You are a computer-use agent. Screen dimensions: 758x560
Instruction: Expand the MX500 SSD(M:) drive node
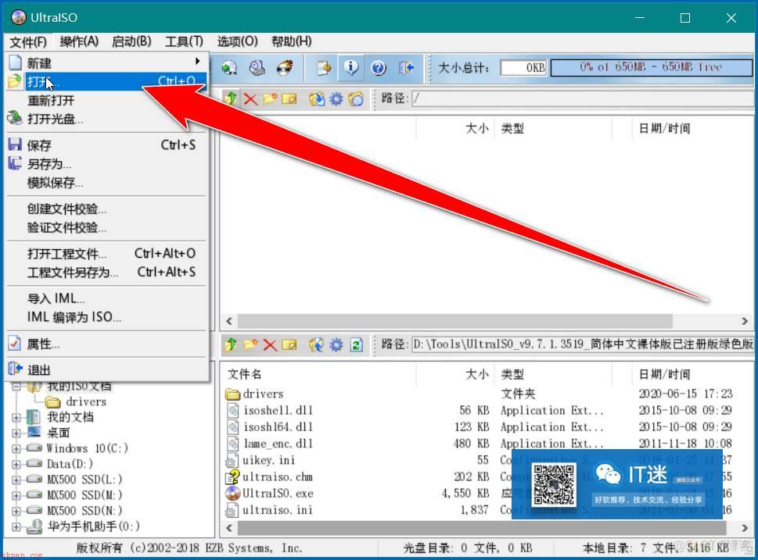[x=16, y=495]
